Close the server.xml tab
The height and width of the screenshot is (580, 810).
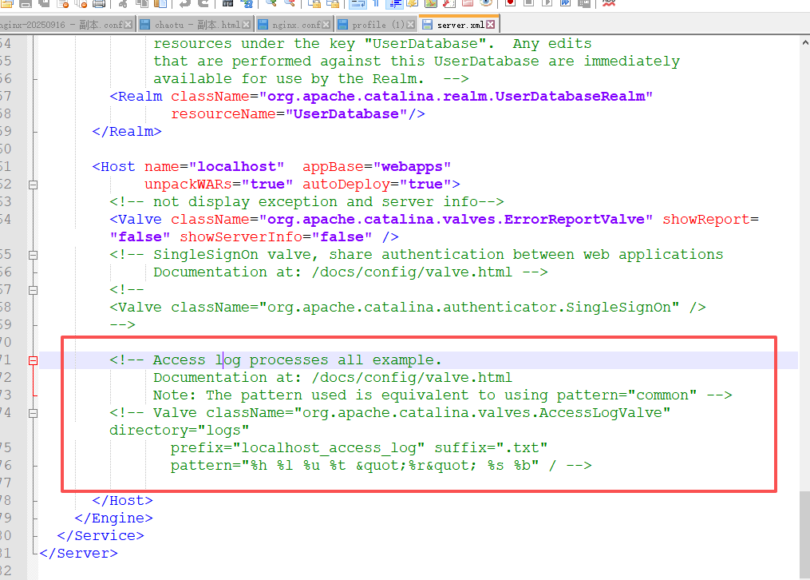[491, 25]
